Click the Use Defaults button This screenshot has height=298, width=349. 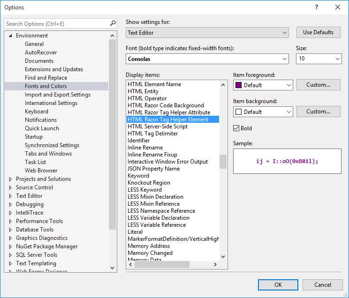click(x=319, y=32)
